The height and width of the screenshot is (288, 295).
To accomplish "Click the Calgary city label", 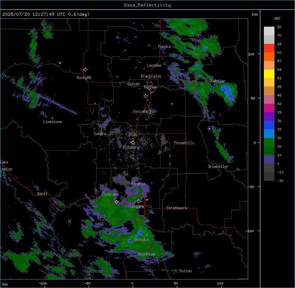I will (137, 206).
